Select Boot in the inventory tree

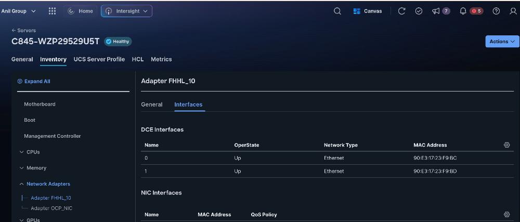30,120
